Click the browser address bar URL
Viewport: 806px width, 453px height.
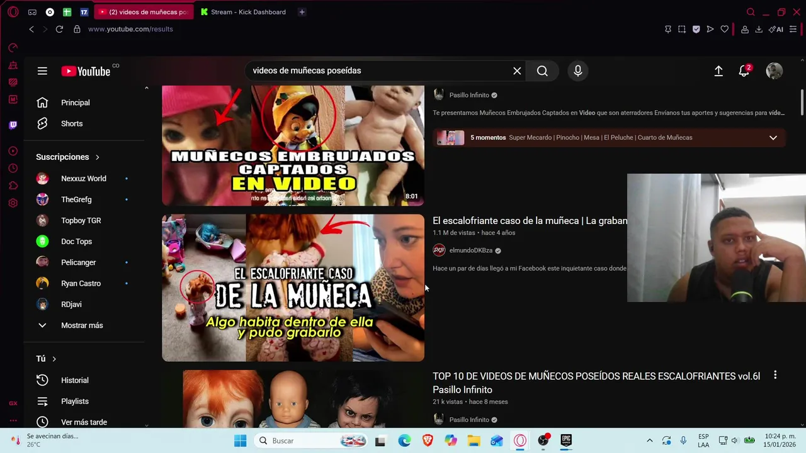click(130, 29)
